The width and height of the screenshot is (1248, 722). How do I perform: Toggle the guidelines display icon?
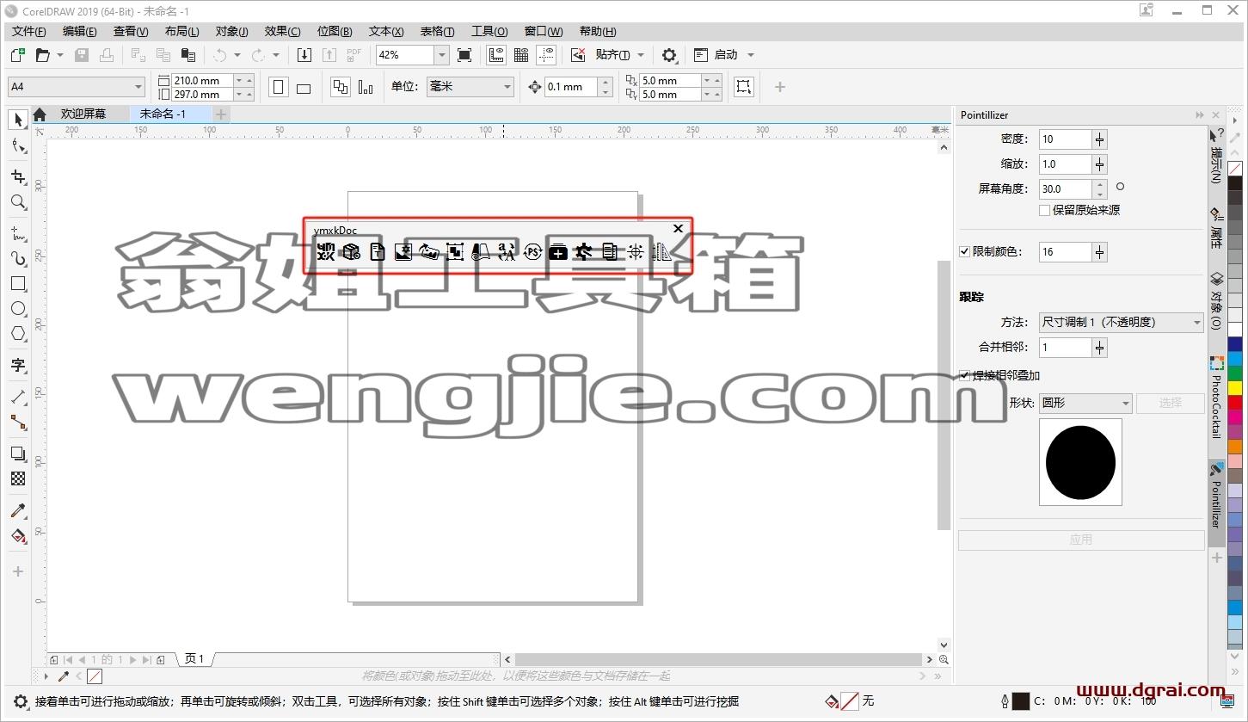pos(546,55)
